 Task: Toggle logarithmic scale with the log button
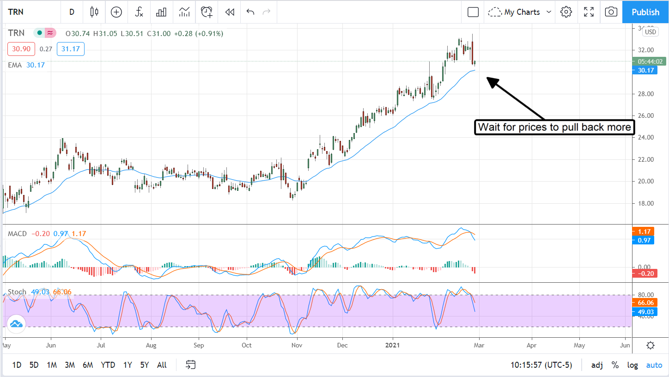[633, 365]
